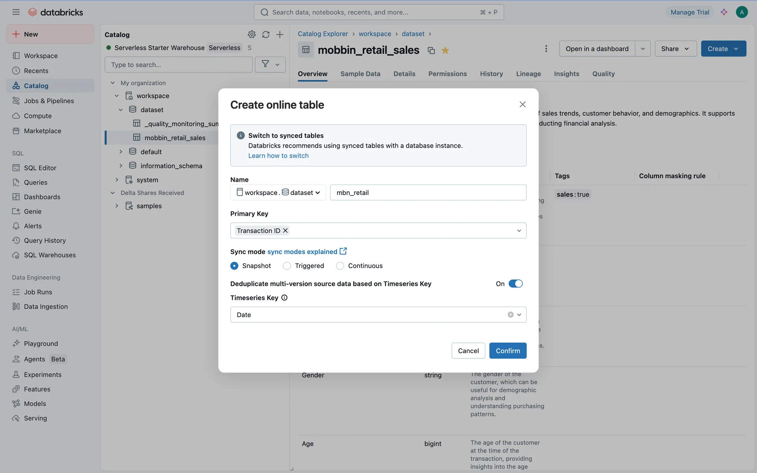Click the favorite star icon
The height and width of the screenshot is (473, 757).
(445, 50)
